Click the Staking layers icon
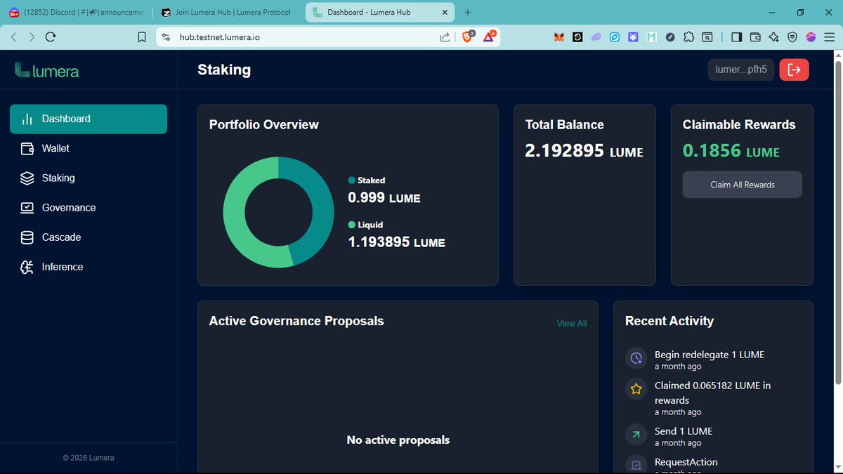Screen dimensions: 843x474 [x=27, y=178]
